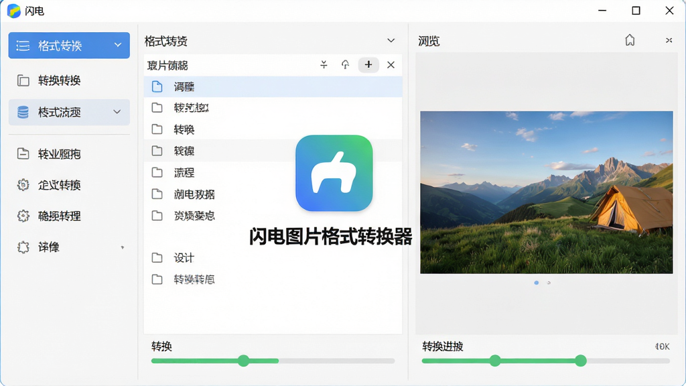This screenshot has height=386, width=686.
Task: Click the 闪电 app logo in title bar
Action: [14, 11]
